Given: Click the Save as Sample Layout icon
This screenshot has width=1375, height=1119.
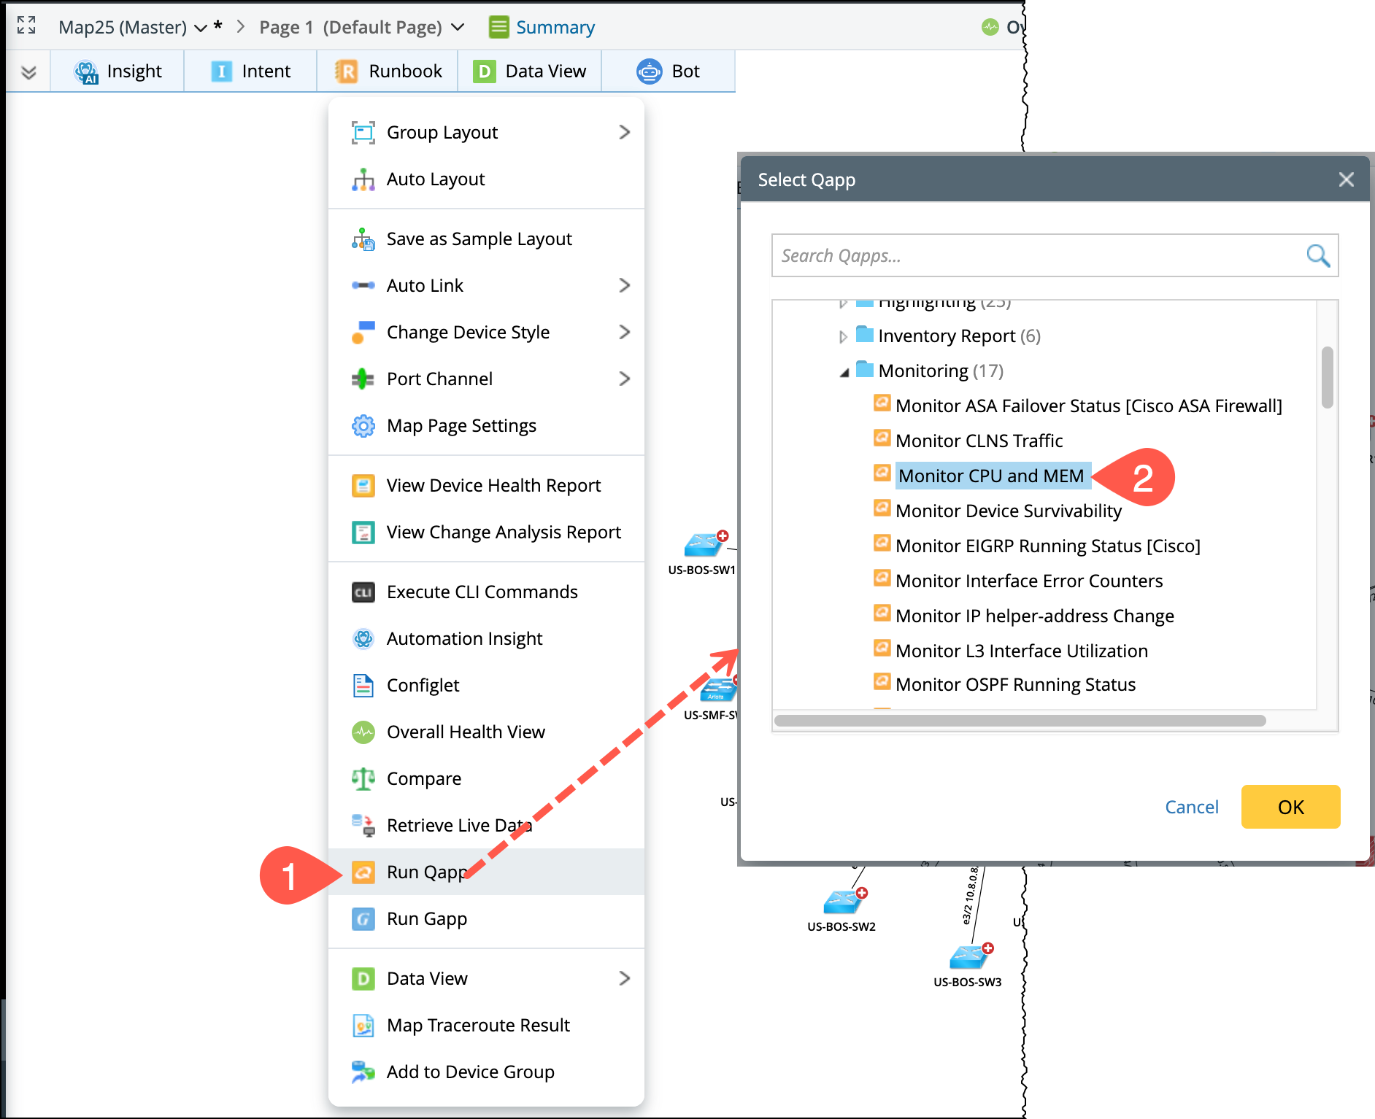Looking at the screenshot, I should 363,239.
